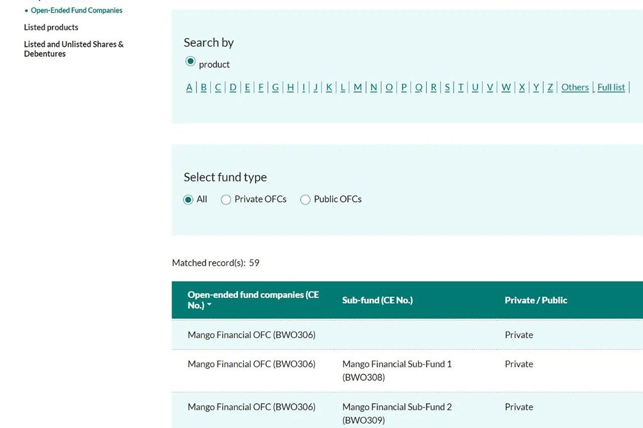Viewport: 643px width, 428px height.
Task: Select the All fund type option
Action: (188, 200)
